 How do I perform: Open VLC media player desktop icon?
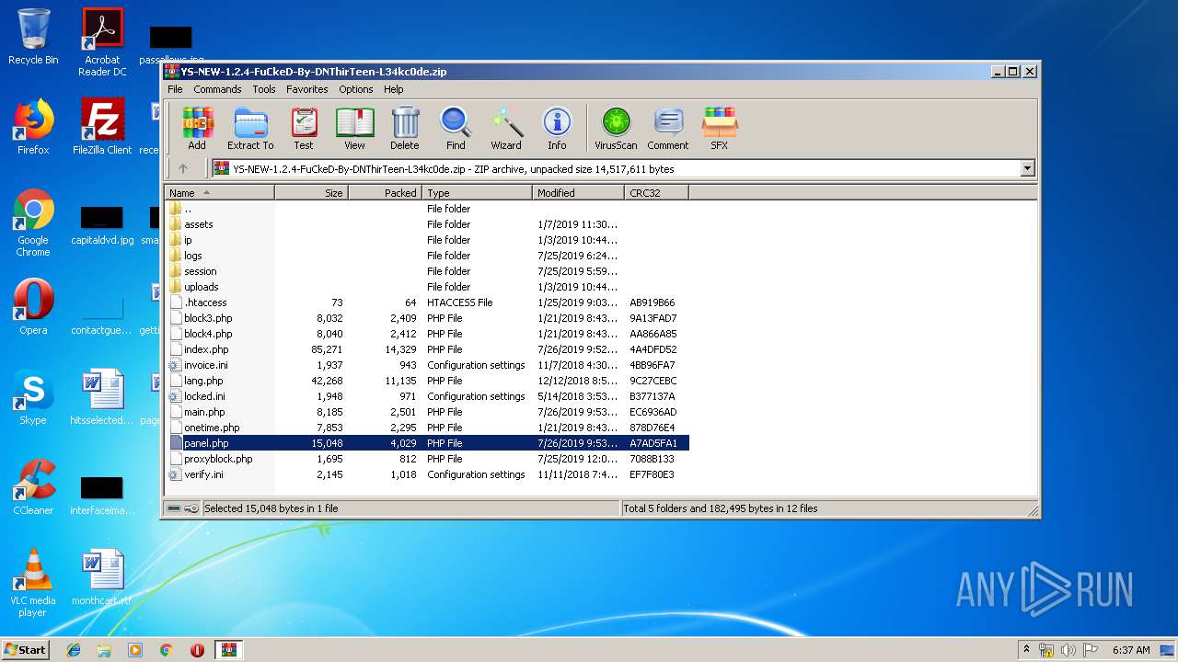coord(33,583)
